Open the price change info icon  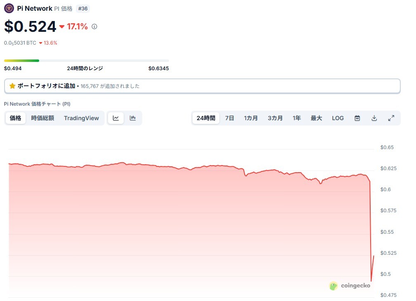[x=94, y=26]
